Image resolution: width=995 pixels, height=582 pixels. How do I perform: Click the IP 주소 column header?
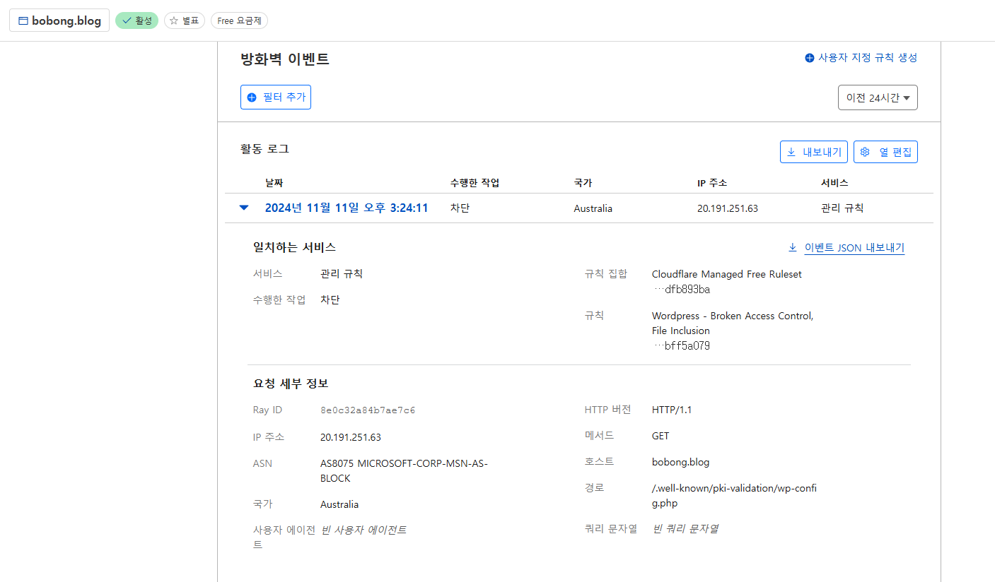pyautogui.click(x=712, y=183)
